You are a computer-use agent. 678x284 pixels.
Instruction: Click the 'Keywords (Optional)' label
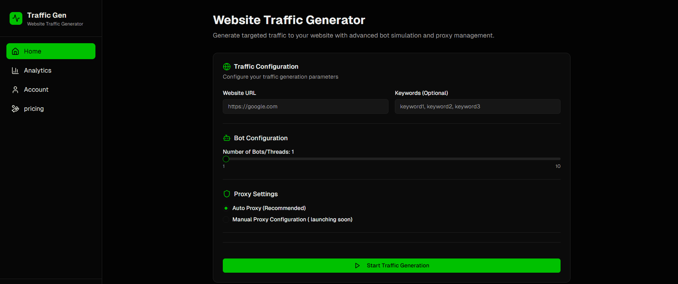click(421, 93)
